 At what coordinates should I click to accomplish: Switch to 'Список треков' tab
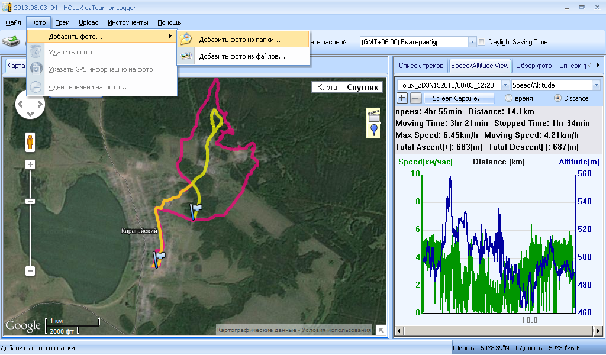point(421,66)
